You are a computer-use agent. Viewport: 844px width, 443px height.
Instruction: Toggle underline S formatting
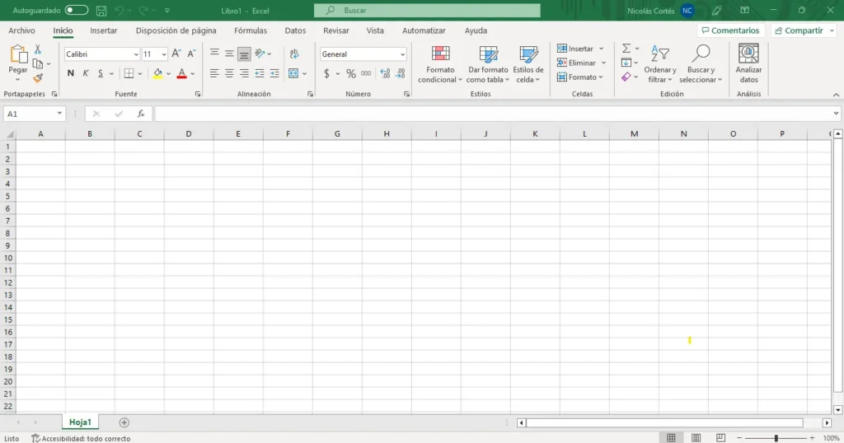(x=101, y=73)
